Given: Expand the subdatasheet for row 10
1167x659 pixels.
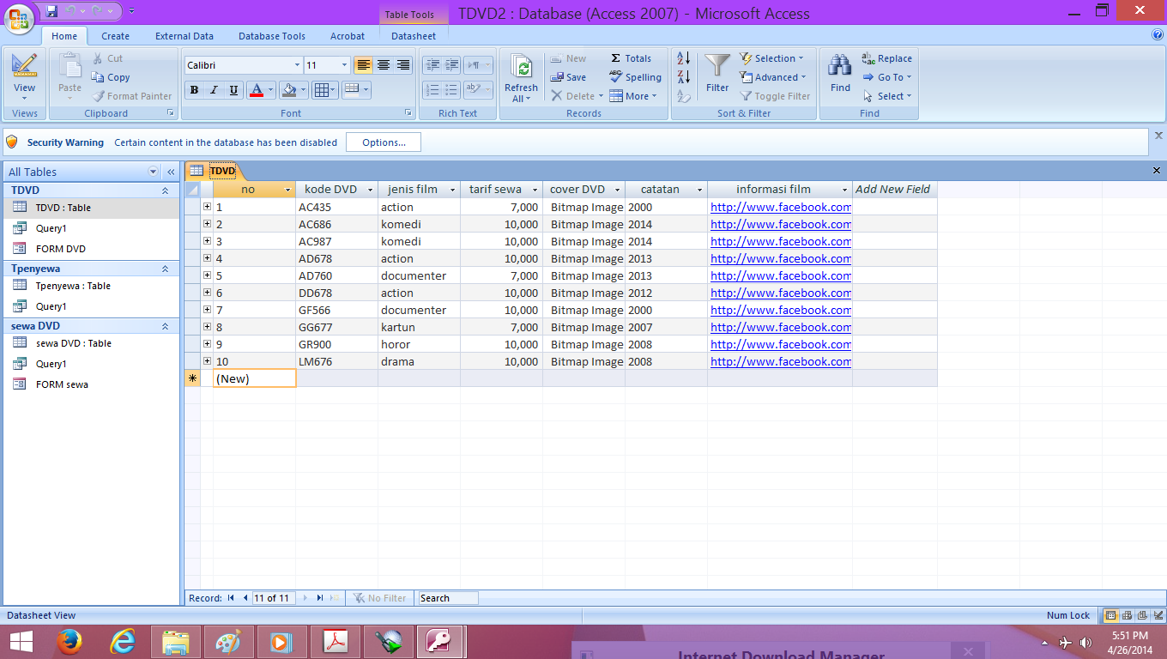Looking at the screenshot, I should pyautogui.click(x=207, y=361).
